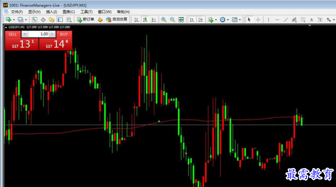Switch the chart to candlesticks

(145, 20)
